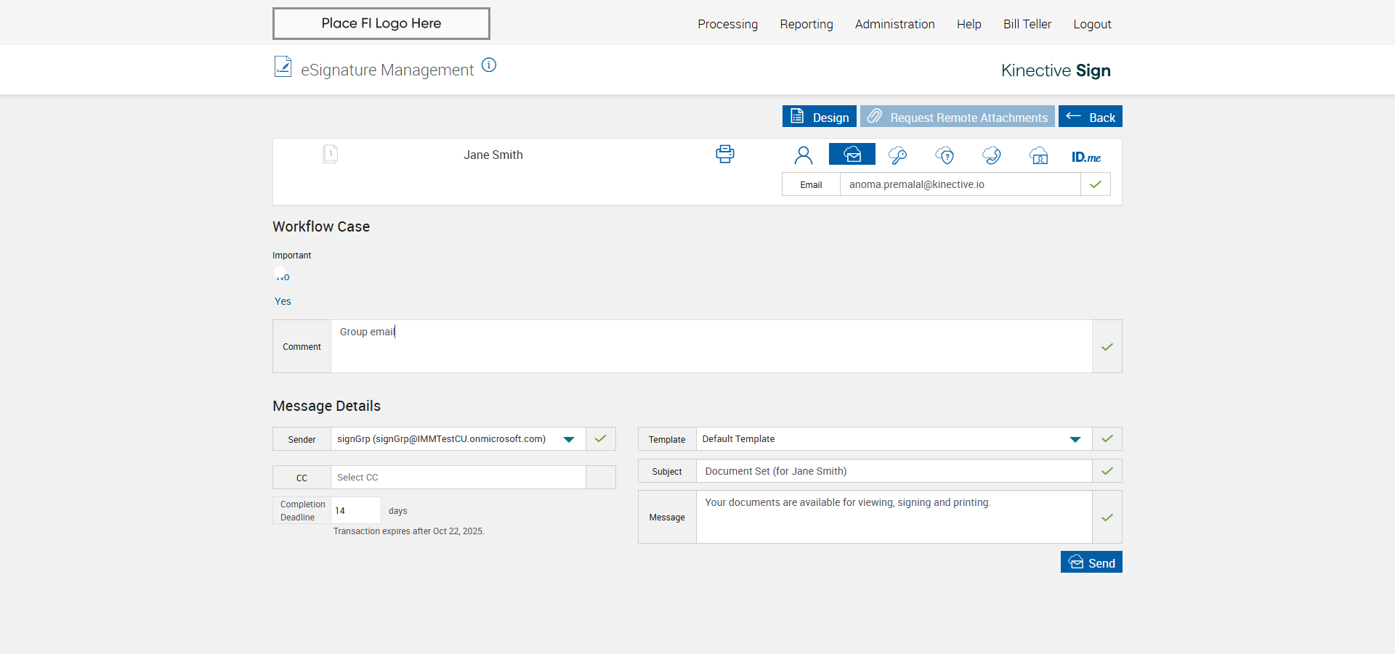
Task: Set Important to No
Action: (x=283, y=277)
